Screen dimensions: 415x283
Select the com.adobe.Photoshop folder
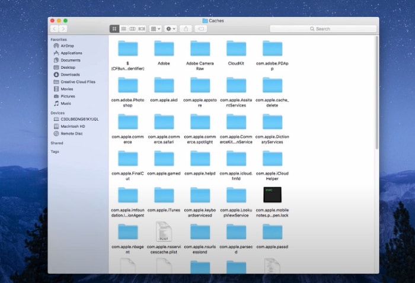(128, 85)
